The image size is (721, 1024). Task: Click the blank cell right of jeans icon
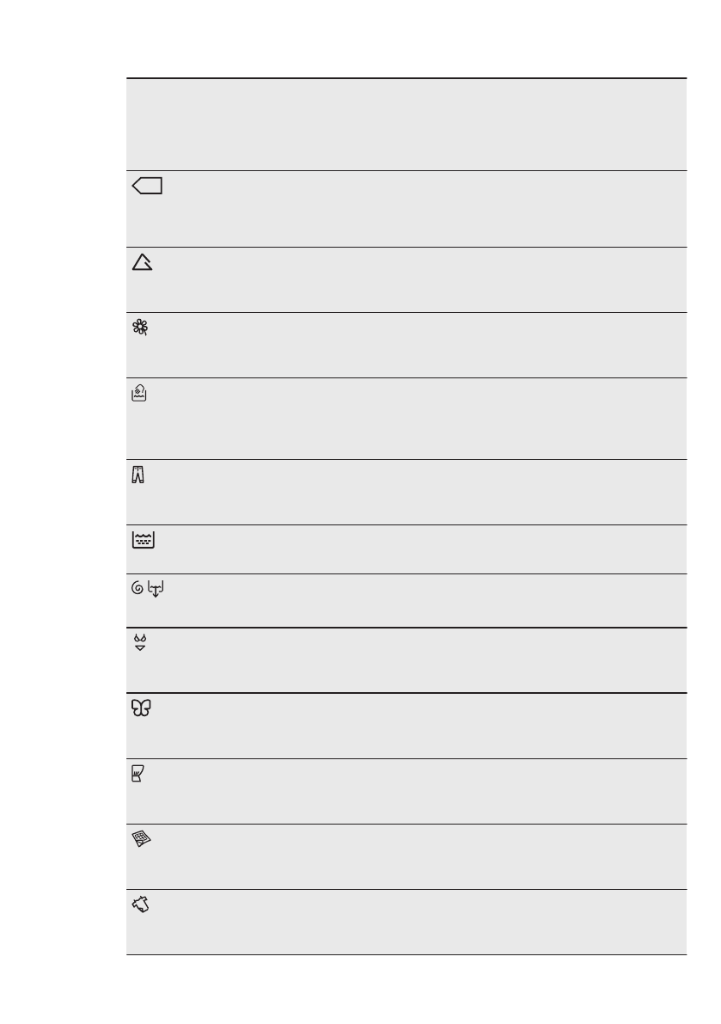click(x=421, y=492)
